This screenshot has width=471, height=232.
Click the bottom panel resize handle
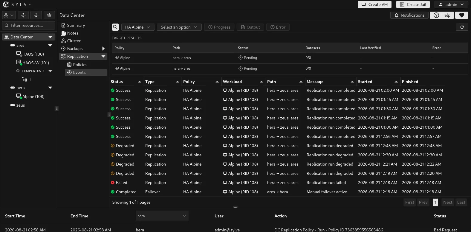click(235, 207)
